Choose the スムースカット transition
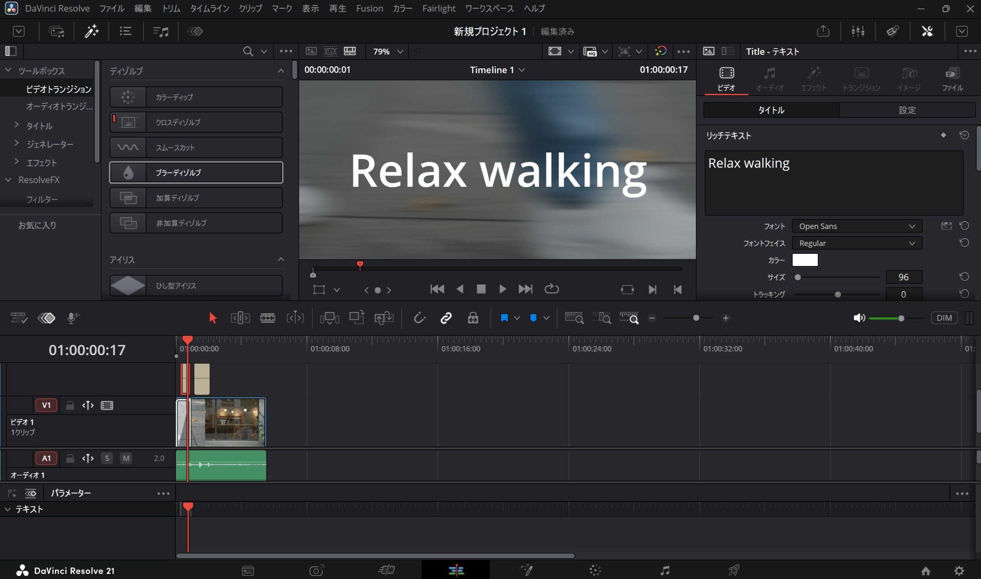The height and width of the screenshot is (579, 981). [196, 147]
